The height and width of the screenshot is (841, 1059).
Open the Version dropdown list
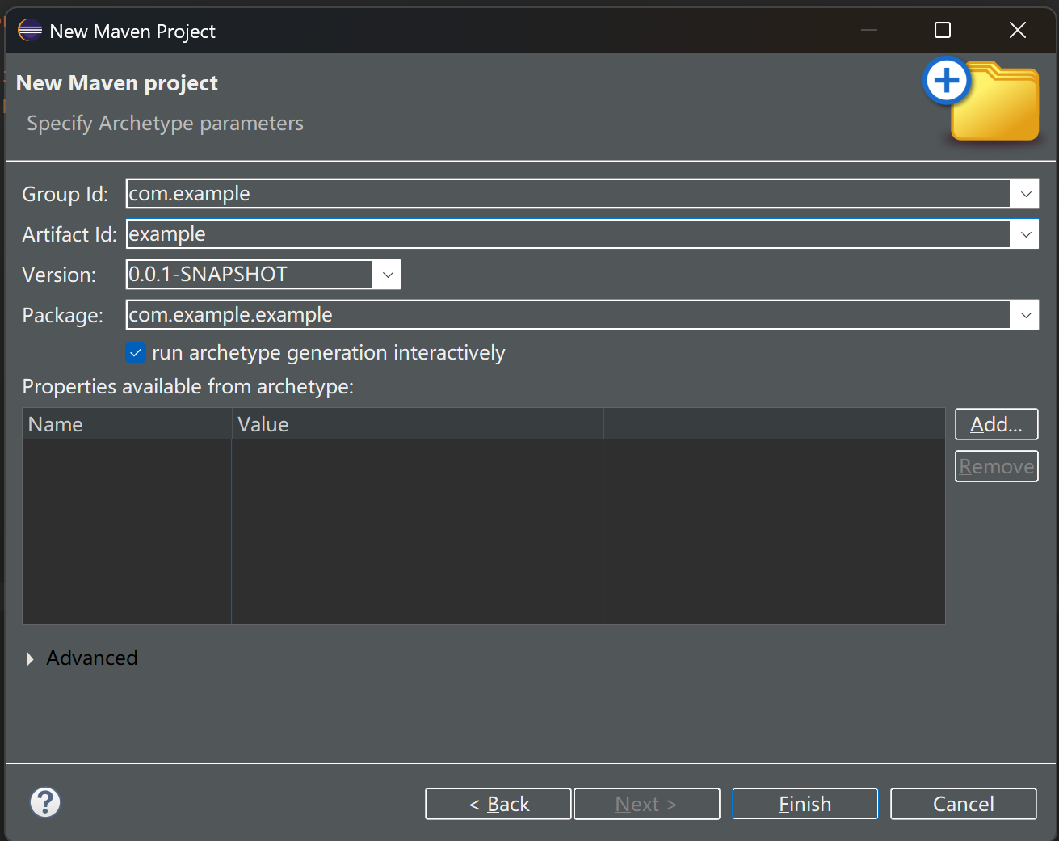(387, 275)
